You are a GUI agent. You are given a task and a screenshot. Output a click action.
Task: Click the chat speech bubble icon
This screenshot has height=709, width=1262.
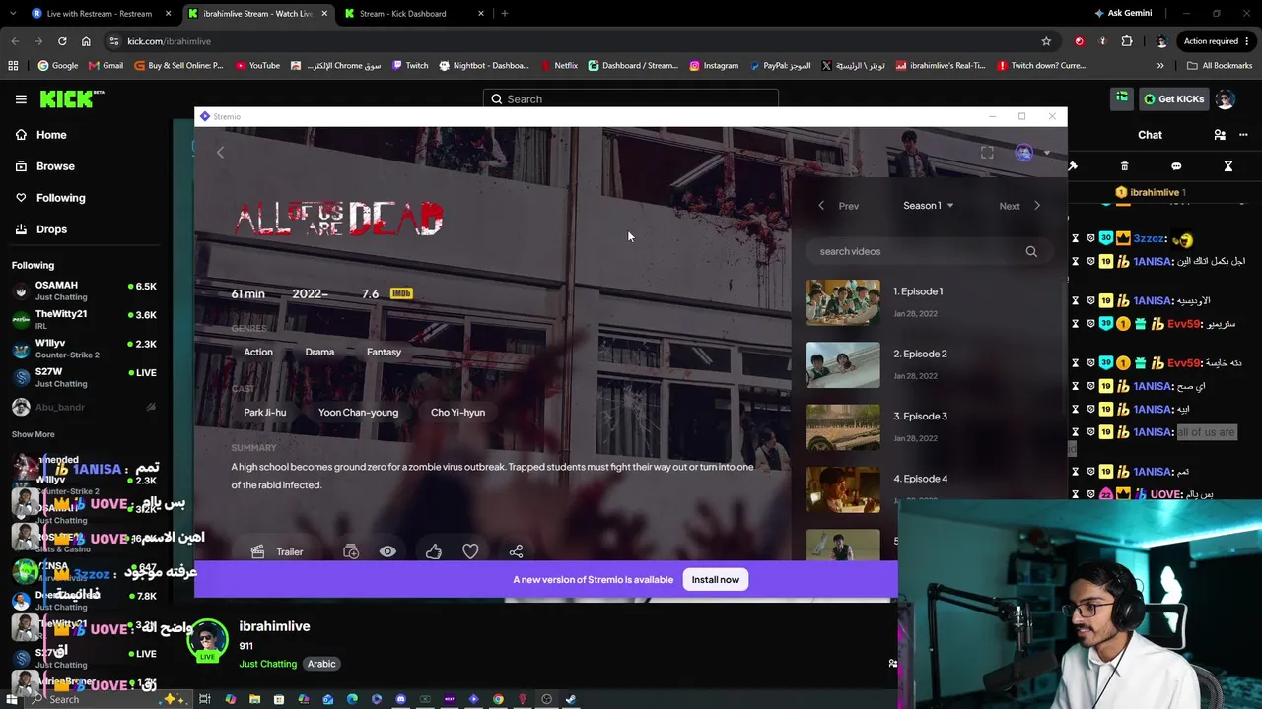[1176, 166]
